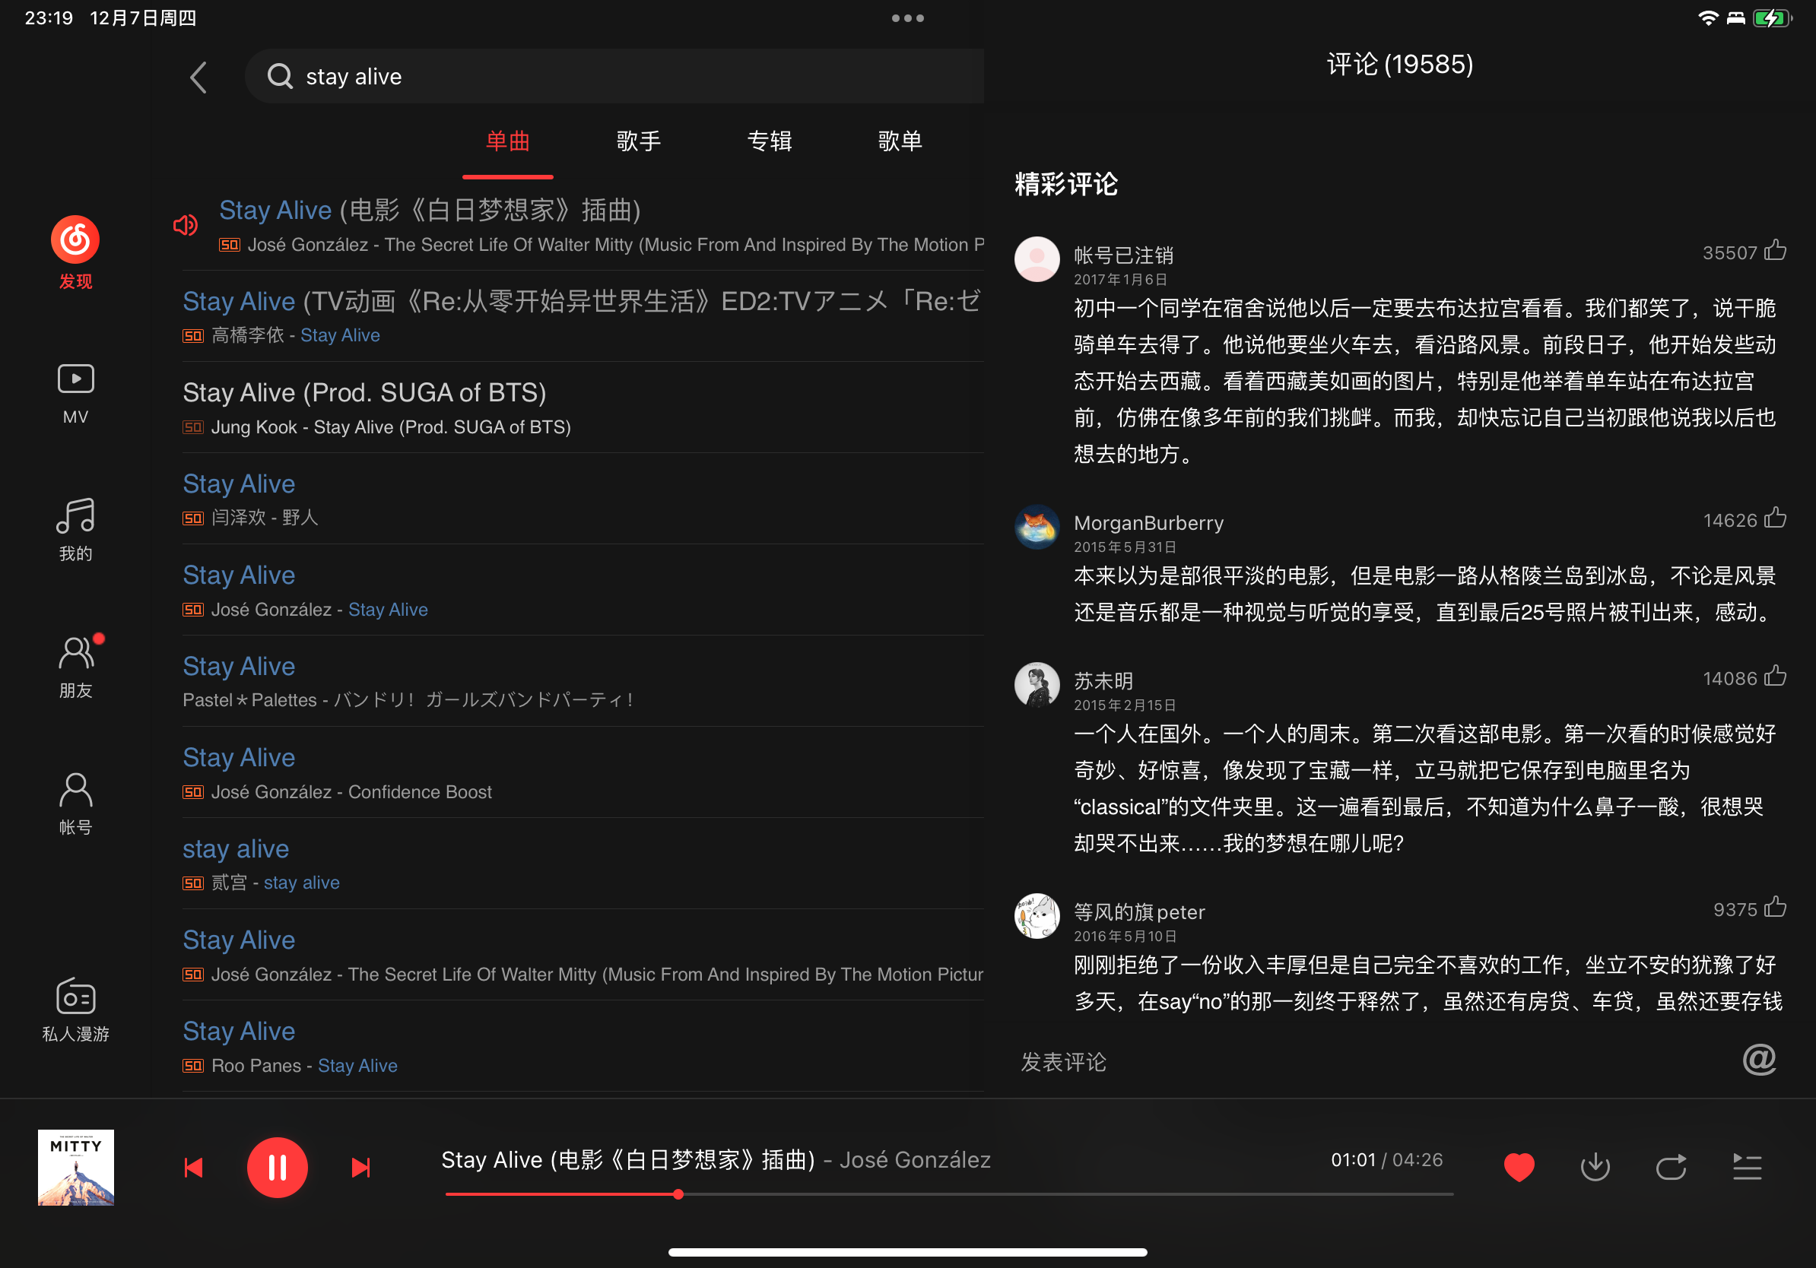Screen dimensions: 1816x1268
Task: Play Stay Alive by 闫泽欢
Action: [583, 499]
